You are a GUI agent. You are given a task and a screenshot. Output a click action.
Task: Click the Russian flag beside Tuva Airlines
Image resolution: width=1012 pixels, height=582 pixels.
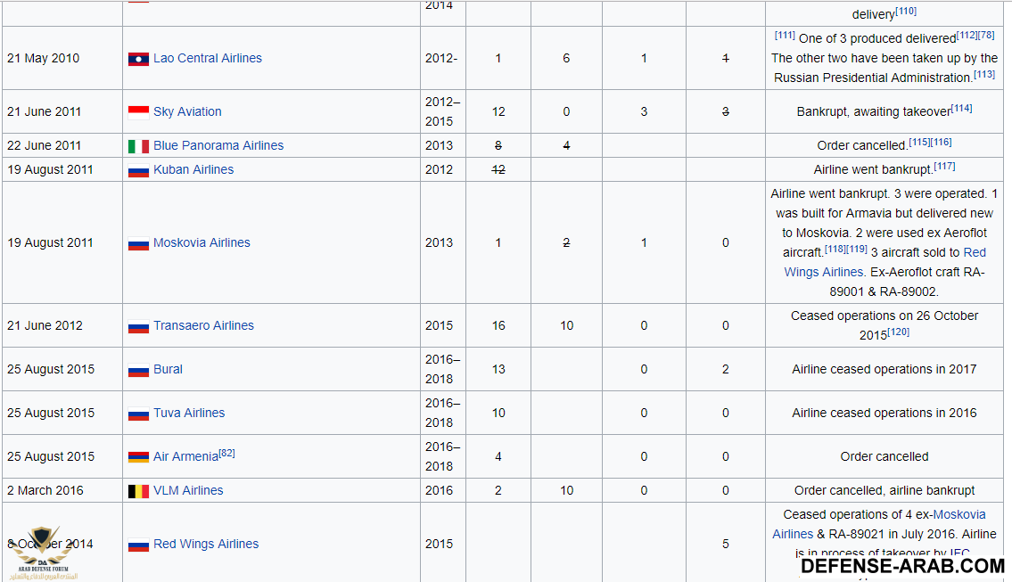pos(138,414)
